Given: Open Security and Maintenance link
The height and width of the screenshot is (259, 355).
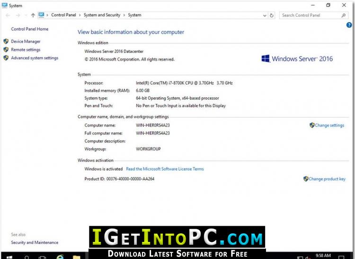Looking at the screenshot, I should tap(35, 242).
